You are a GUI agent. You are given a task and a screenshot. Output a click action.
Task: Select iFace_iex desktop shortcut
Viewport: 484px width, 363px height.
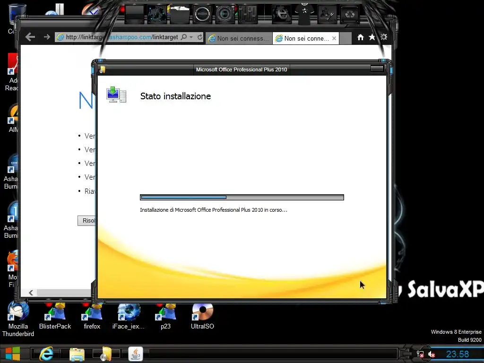click(129, 316)
